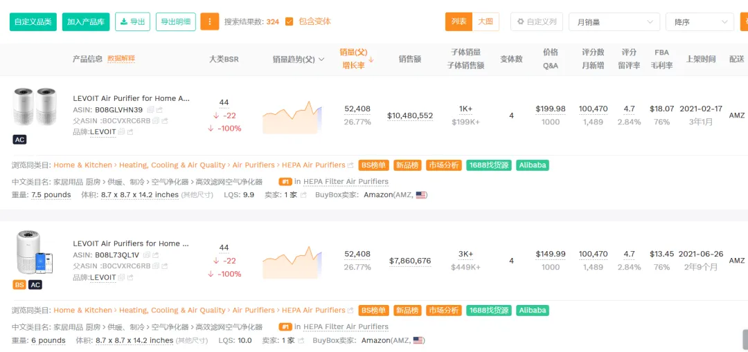The image size is (748, 352).
Task: Open Air Purifiers breadcrumb in 6 pounds product
Action: 253,310
